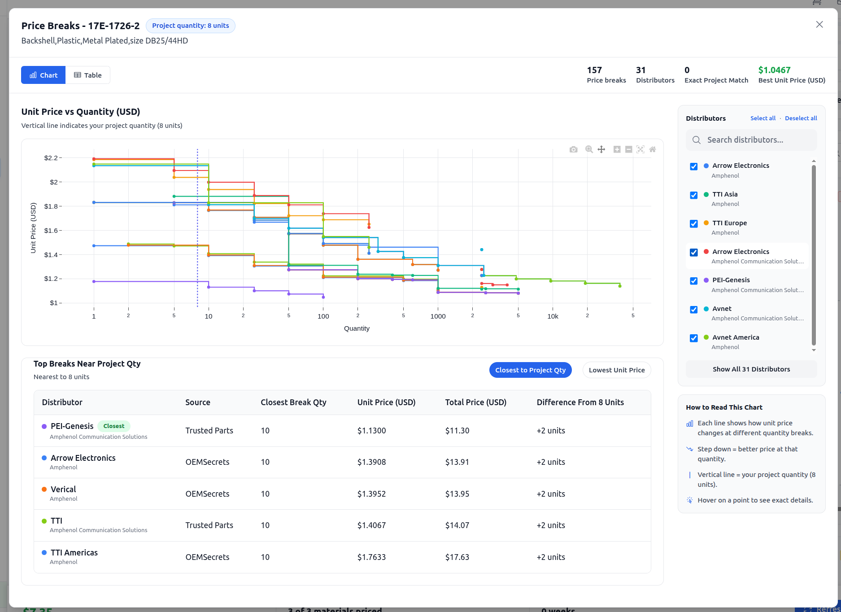Uncheck Arrow Electronics Amphenol Communication Solutions
841x612 pixels.
coord(694,253)
